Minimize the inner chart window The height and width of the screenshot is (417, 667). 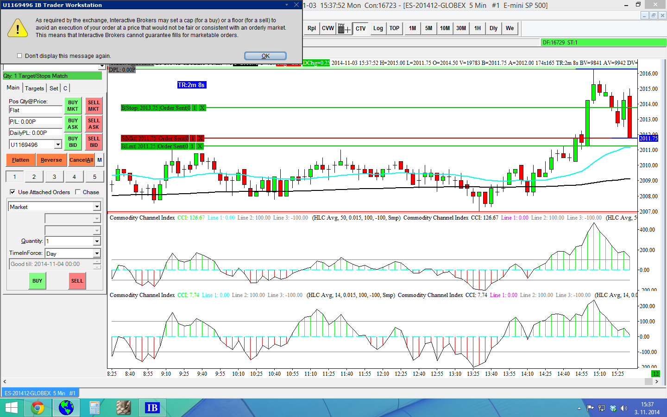[644, 15]
